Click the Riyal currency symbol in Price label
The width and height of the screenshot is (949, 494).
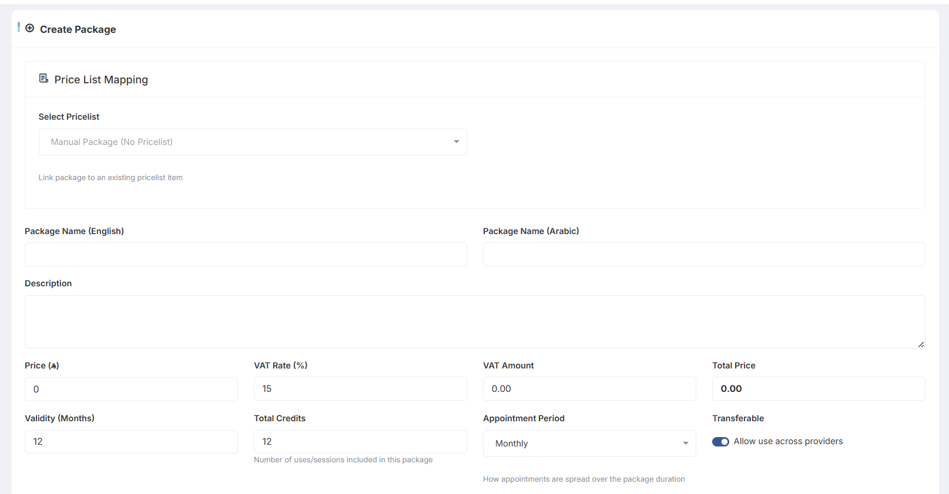pos(53,366)
